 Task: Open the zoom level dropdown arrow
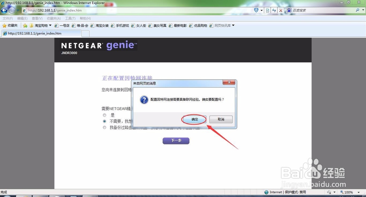click(x=359, y=192)
